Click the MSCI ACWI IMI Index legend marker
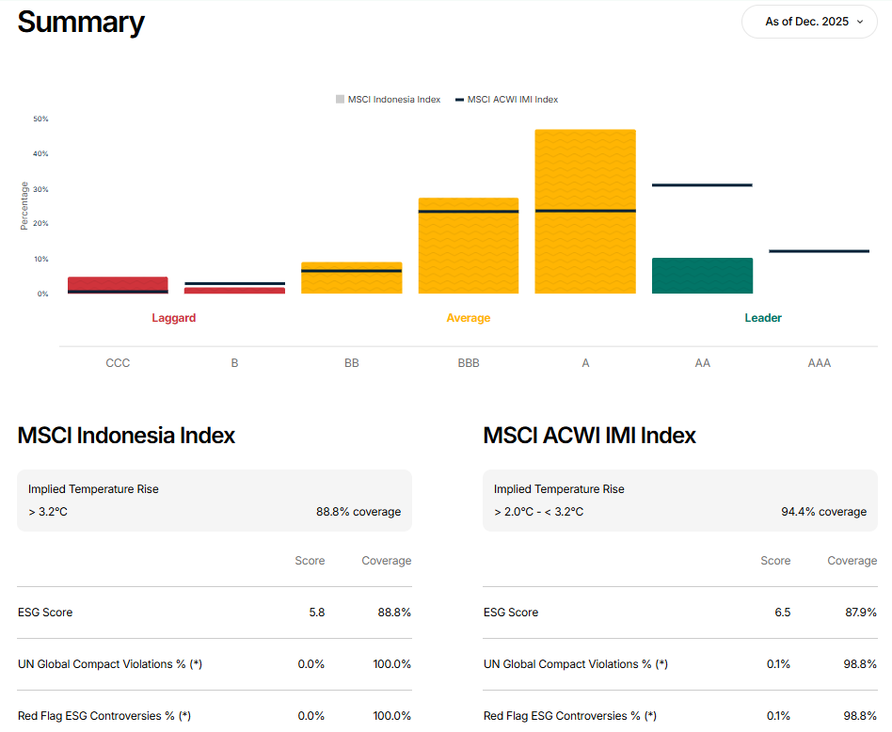This screenshot has height=732, width=892. (458, 99)
